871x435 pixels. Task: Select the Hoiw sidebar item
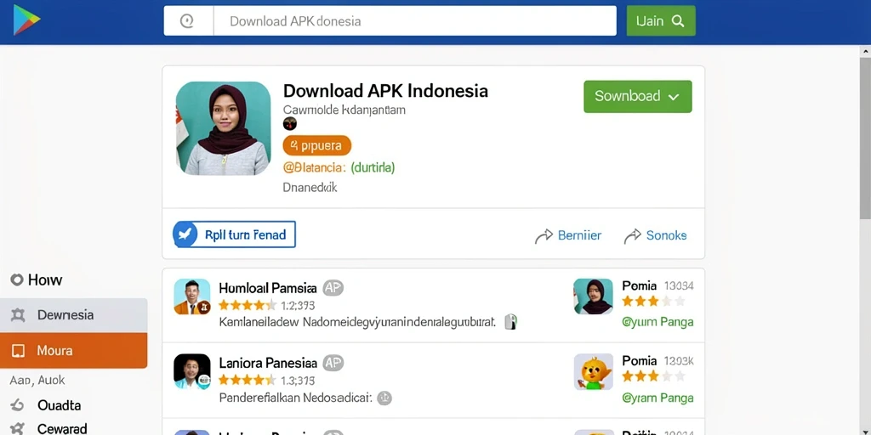tap(37, 280)
